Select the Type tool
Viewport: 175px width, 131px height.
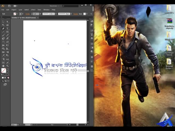[x=7, y=29]
